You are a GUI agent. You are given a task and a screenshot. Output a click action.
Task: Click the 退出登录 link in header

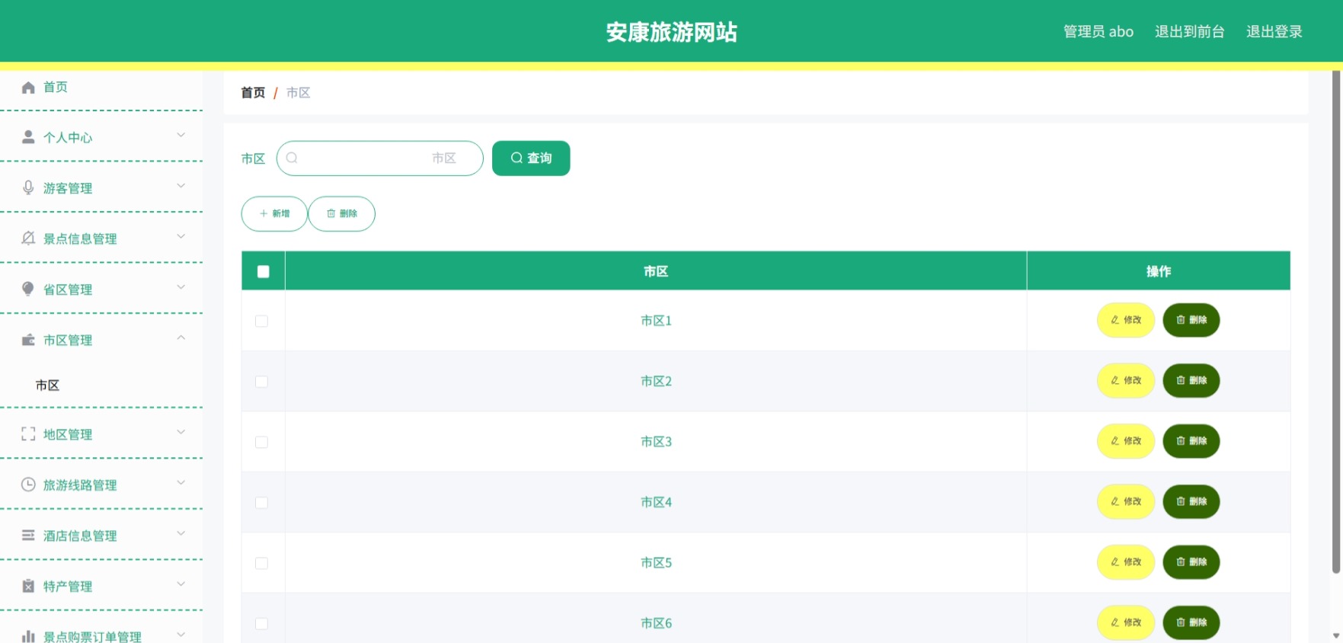[x=1274, y=32]
